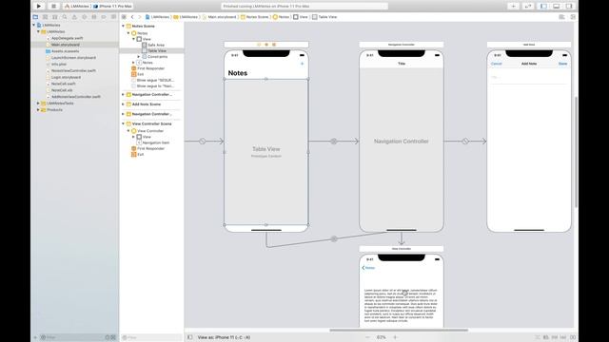
Task: Click Done on the Add Note screen
Action: pos(562,64)
